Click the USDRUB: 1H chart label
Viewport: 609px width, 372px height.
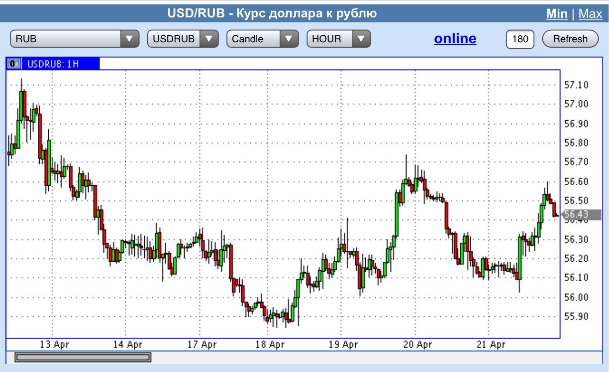tap(53, 64)
